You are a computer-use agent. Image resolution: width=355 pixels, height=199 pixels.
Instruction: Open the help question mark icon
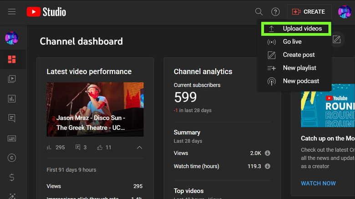(275, 12)
